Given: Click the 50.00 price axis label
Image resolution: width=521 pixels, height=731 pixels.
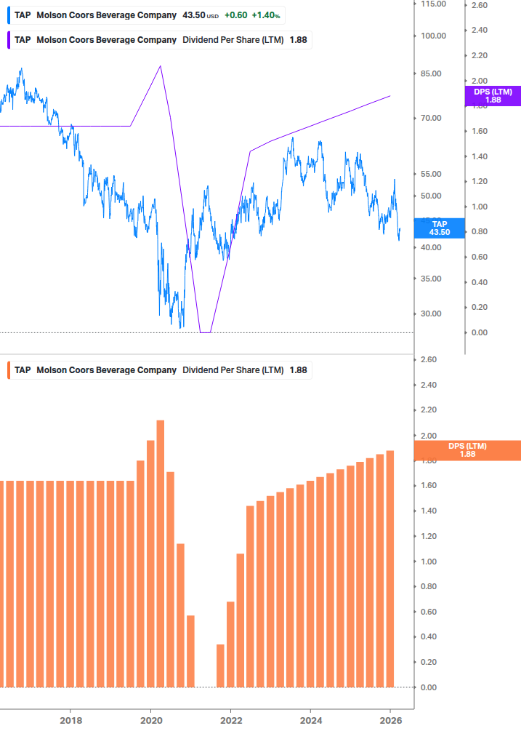Looking at the screenshot, I should click(431, 196).
